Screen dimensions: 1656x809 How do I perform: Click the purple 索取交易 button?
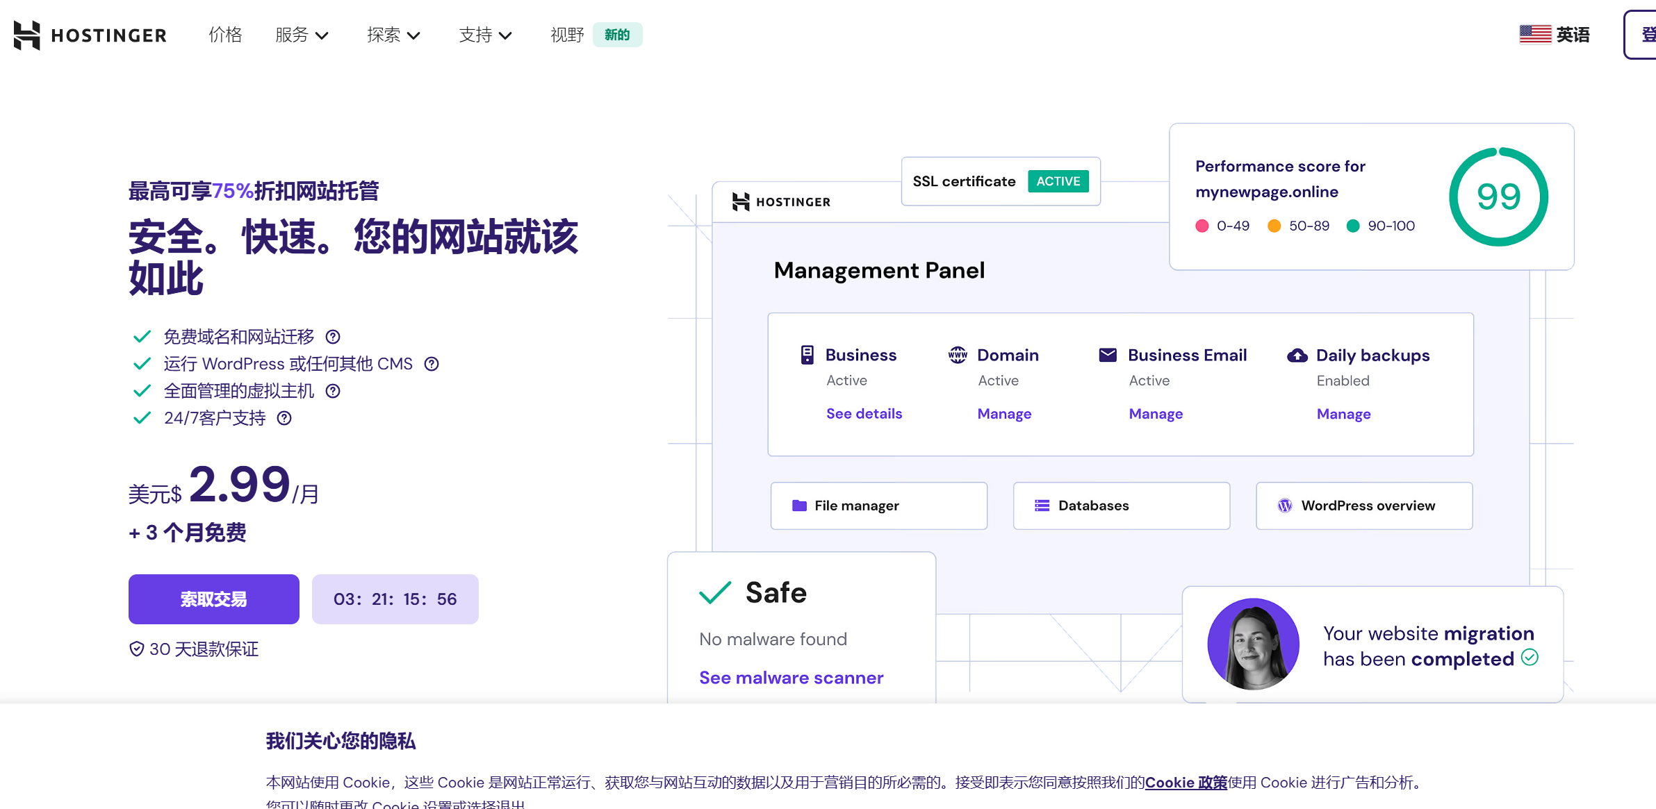214,599
